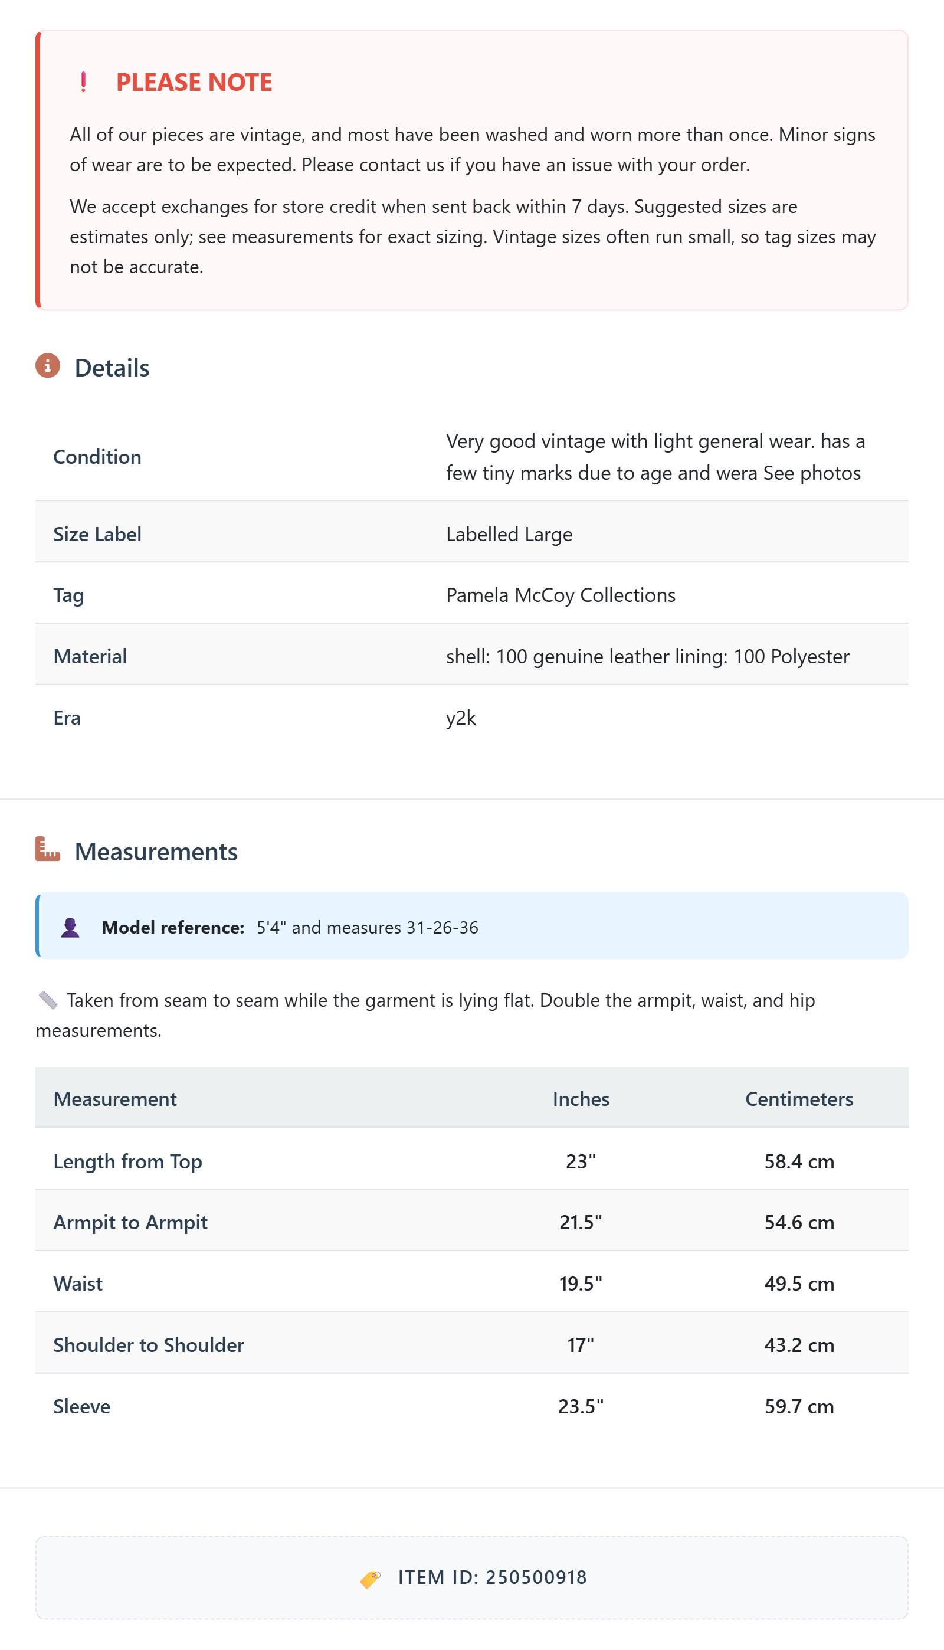Image resolution: width=944 pixels, height=1650 pixels.
Task: Click the Details info circle icon
Action: pyautogui.click(x=47, y=366)
